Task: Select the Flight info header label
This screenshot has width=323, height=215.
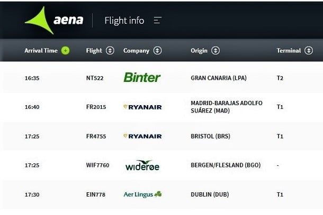Action: point(124,21)
